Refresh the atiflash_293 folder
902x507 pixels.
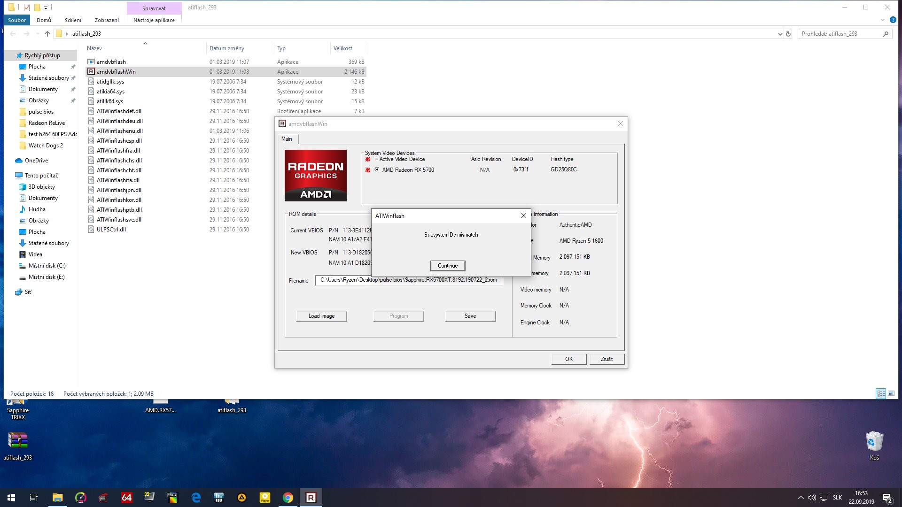pos(788,34)
